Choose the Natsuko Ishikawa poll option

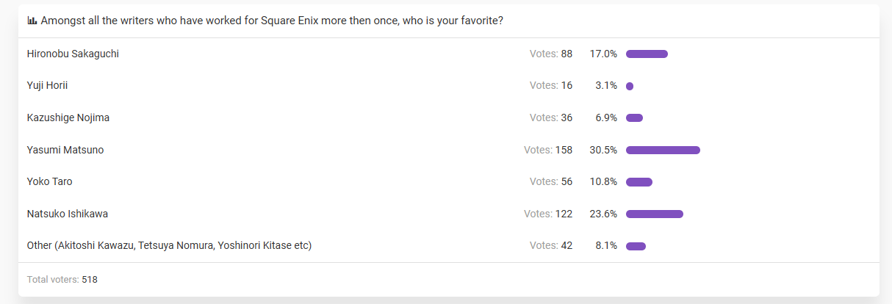click(x=68, y=214)
